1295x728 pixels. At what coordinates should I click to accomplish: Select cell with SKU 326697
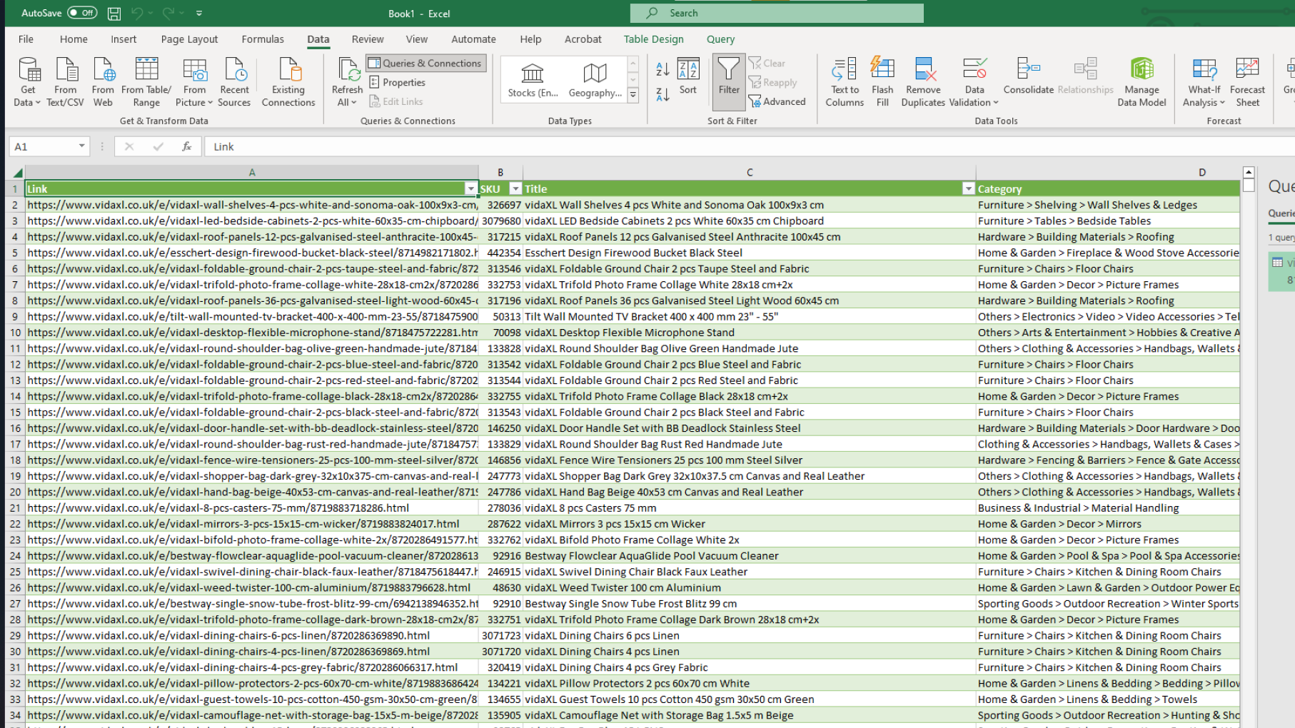(x=500, y=204)
